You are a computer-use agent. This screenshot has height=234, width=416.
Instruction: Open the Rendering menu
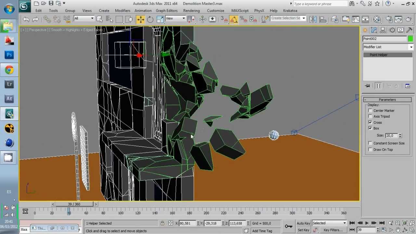tap(191, 10)
